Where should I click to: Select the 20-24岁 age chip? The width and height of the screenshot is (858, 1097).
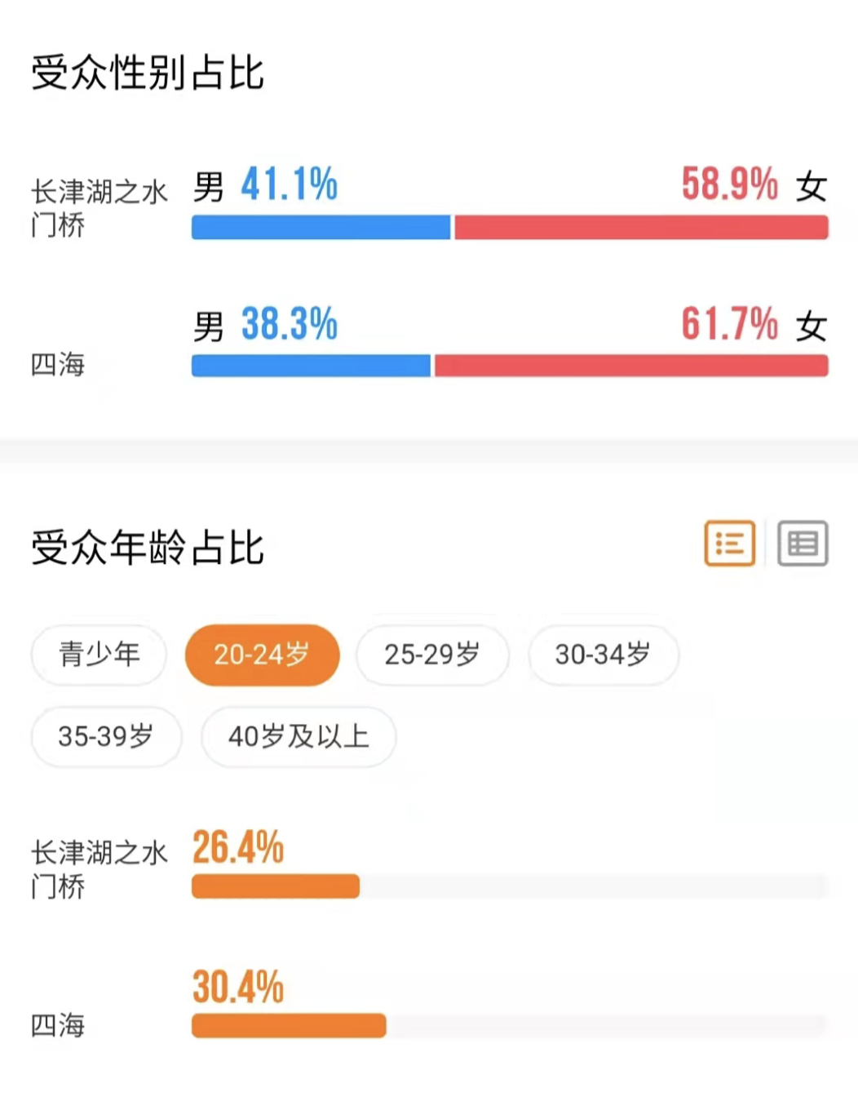pos(262,655)
